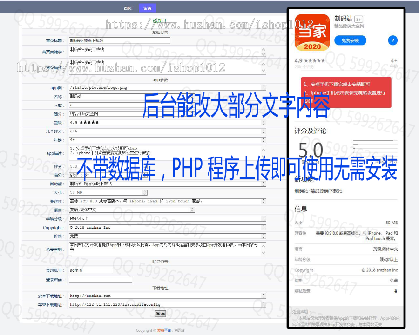Click '制码站-精品源码下载站' text in preview
This screenshot has width=419, height=335.
pos(318,190)
